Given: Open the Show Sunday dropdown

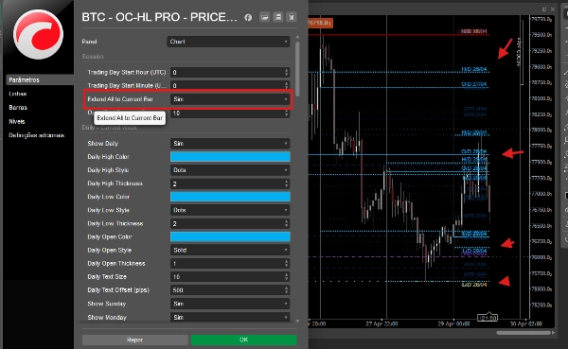Looking at the screenshot, I should tap(230, 304).
